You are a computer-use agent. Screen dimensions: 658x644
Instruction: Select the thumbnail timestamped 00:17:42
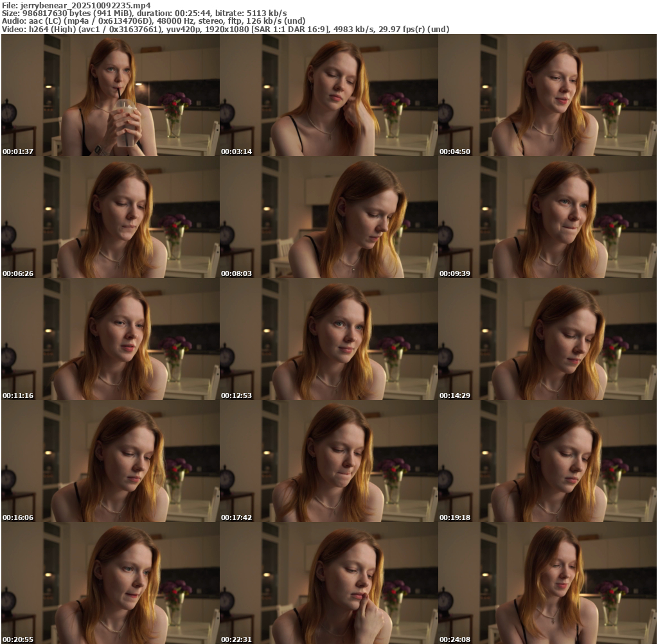[328, 461]
